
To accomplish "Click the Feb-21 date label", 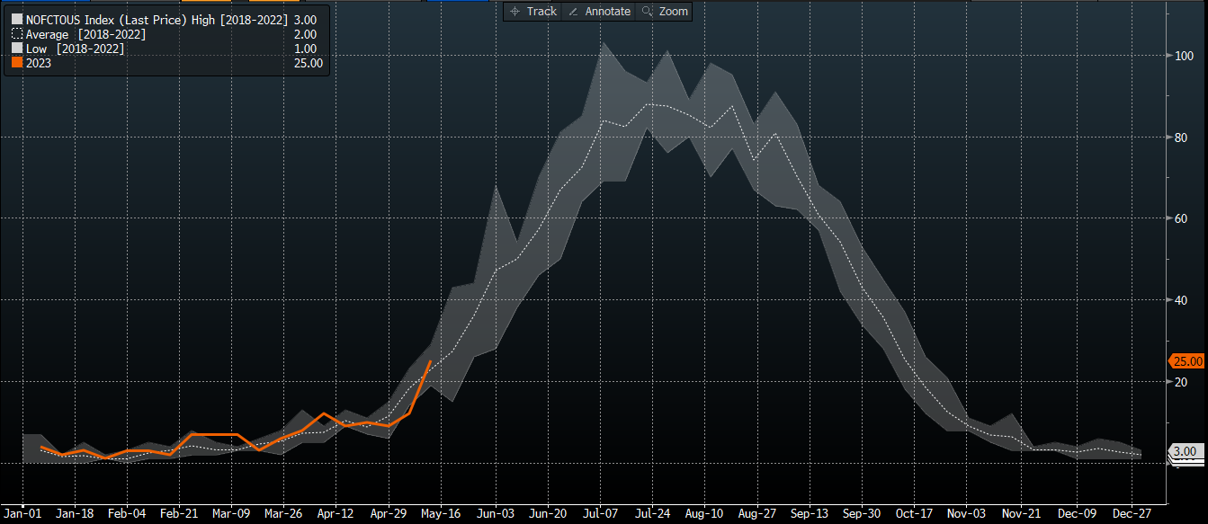I will (179, 513).
